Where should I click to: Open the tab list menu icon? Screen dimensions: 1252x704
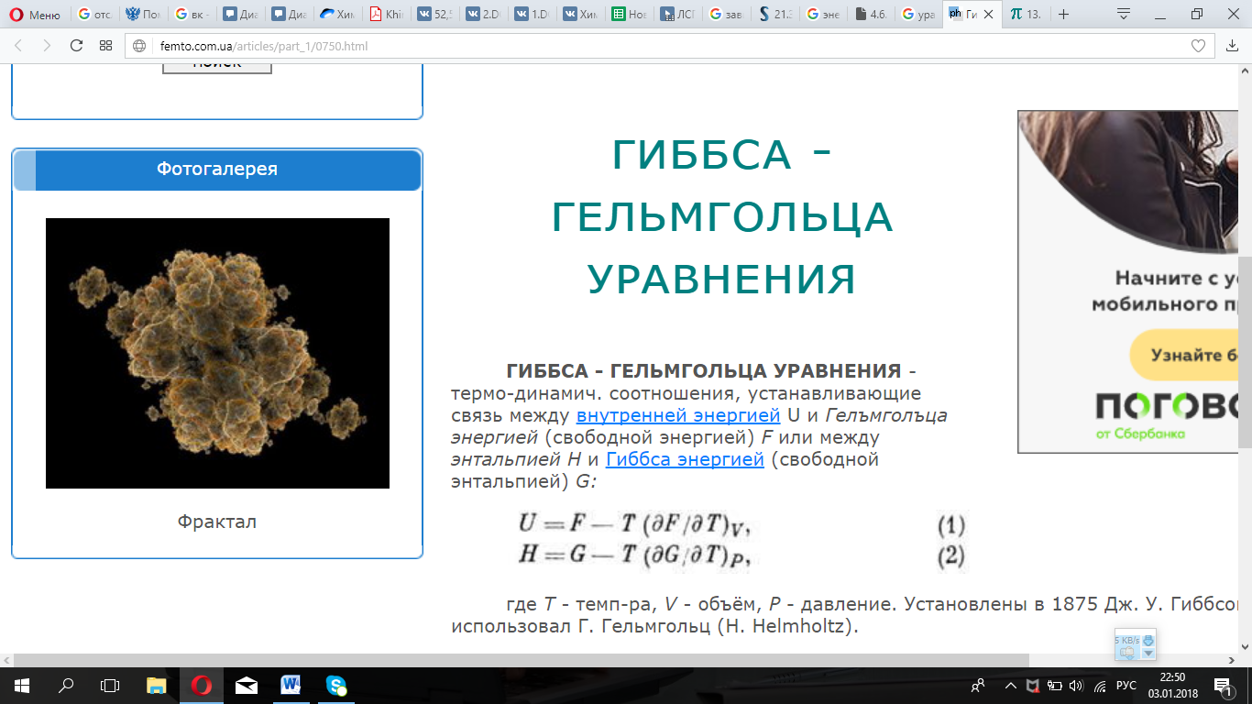[1124, 15]
